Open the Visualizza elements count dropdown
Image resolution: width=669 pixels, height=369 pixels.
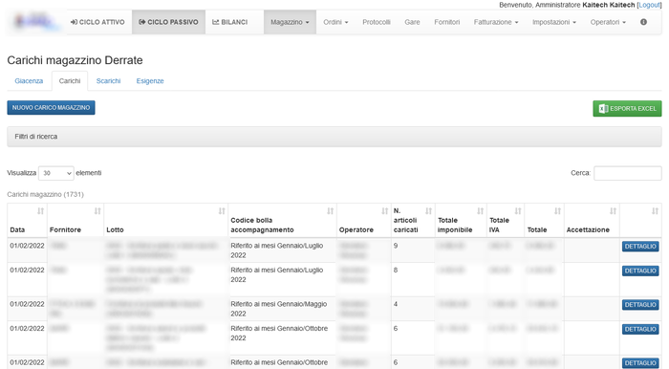click(55, 173)
